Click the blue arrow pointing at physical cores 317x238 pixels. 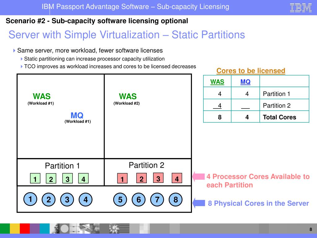(198, 203)
